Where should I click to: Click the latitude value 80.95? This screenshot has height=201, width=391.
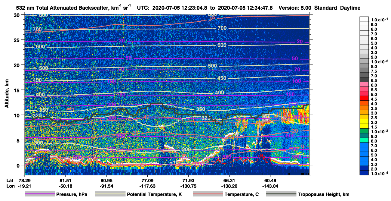tap(106, 181)
